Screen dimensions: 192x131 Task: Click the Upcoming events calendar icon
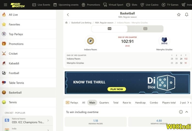(x=55, y=5)
